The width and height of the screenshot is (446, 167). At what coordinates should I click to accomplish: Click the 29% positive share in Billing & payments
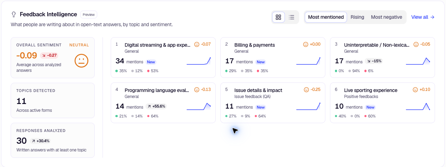pyautogui.click(x=231, y=71)
